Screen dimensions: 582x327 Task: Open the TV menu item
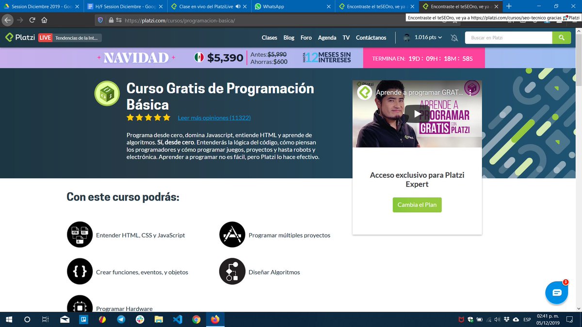[x=346, y=38]
